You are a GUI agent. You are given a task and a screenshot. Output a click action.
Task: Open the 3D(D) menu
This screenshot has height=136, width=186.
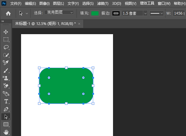(117, 4)
